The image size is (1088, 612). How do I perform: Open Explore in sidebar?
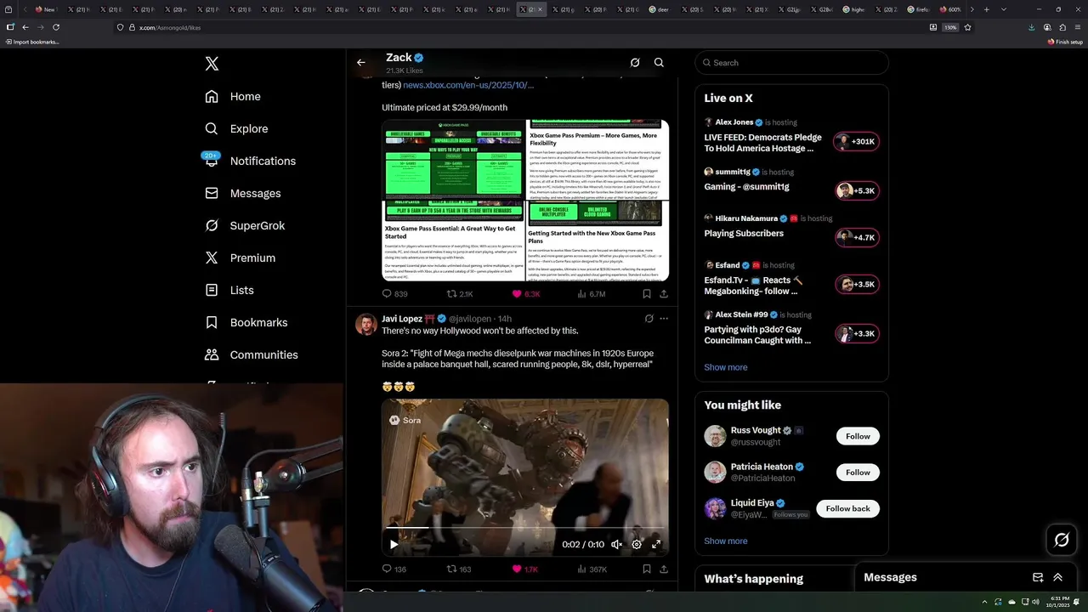(x=236, y=128)
